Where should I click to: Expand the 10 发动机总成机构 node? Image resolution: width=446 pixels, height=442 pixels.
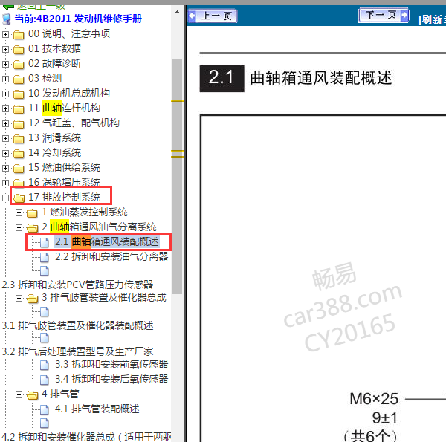[x=5, y=94]
